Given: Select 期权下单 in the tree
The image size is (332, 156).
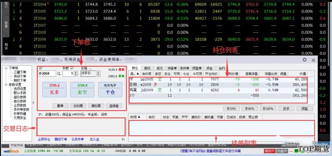Looking at the screenshot, I should click(x=20, y=80).
